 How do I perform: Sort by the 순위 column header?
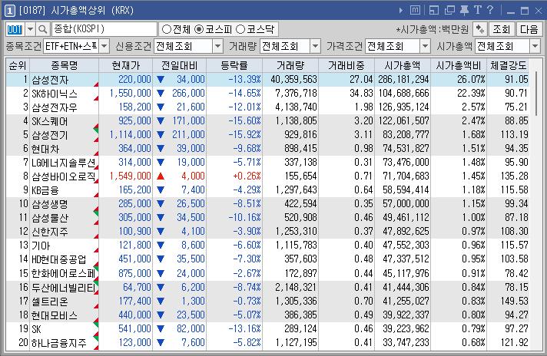18,65
